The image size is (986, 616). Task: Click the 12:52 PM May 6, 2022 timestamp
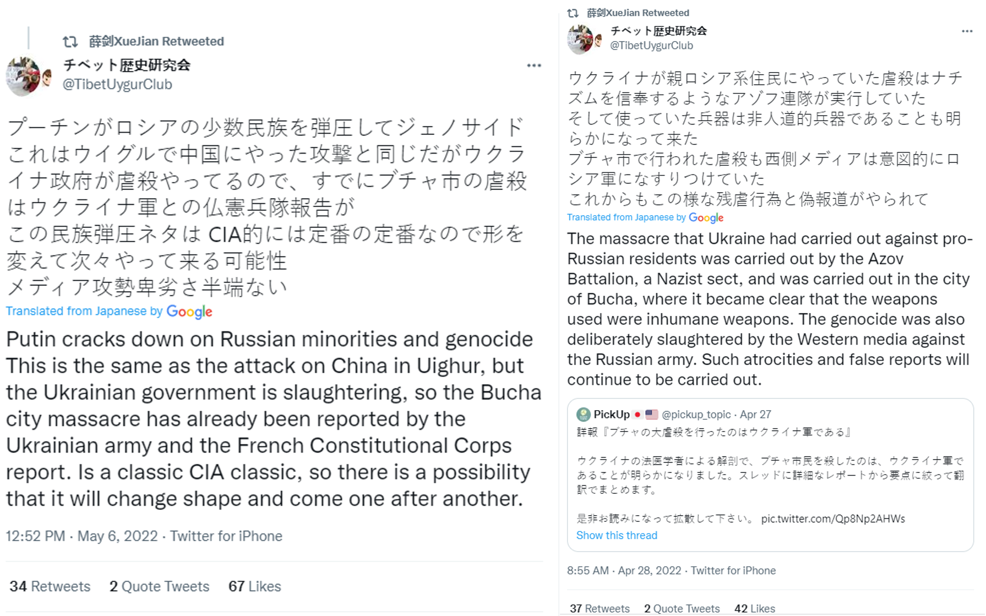tap(82, 536)
